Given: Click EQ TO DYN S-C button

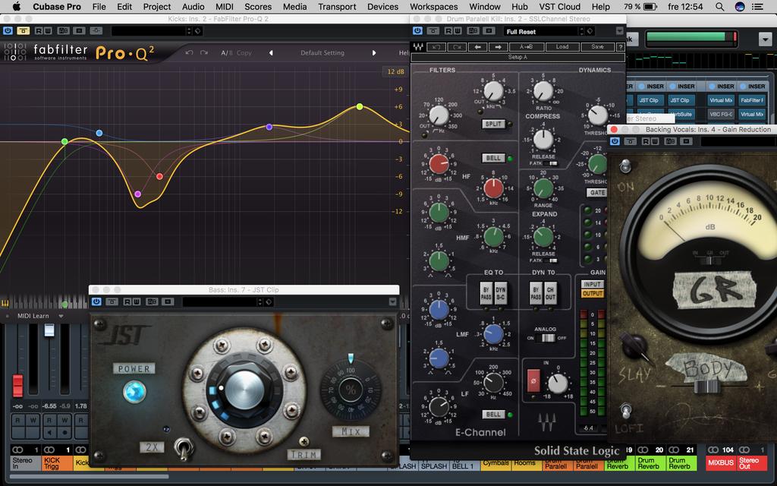Looking at the screenshot, I should point(501,293).
